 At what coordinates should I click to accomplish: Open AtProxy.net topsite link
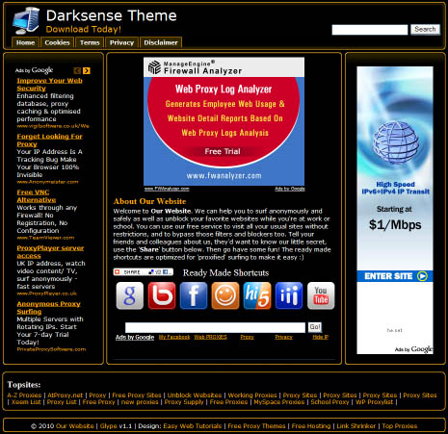coord(66,396)
